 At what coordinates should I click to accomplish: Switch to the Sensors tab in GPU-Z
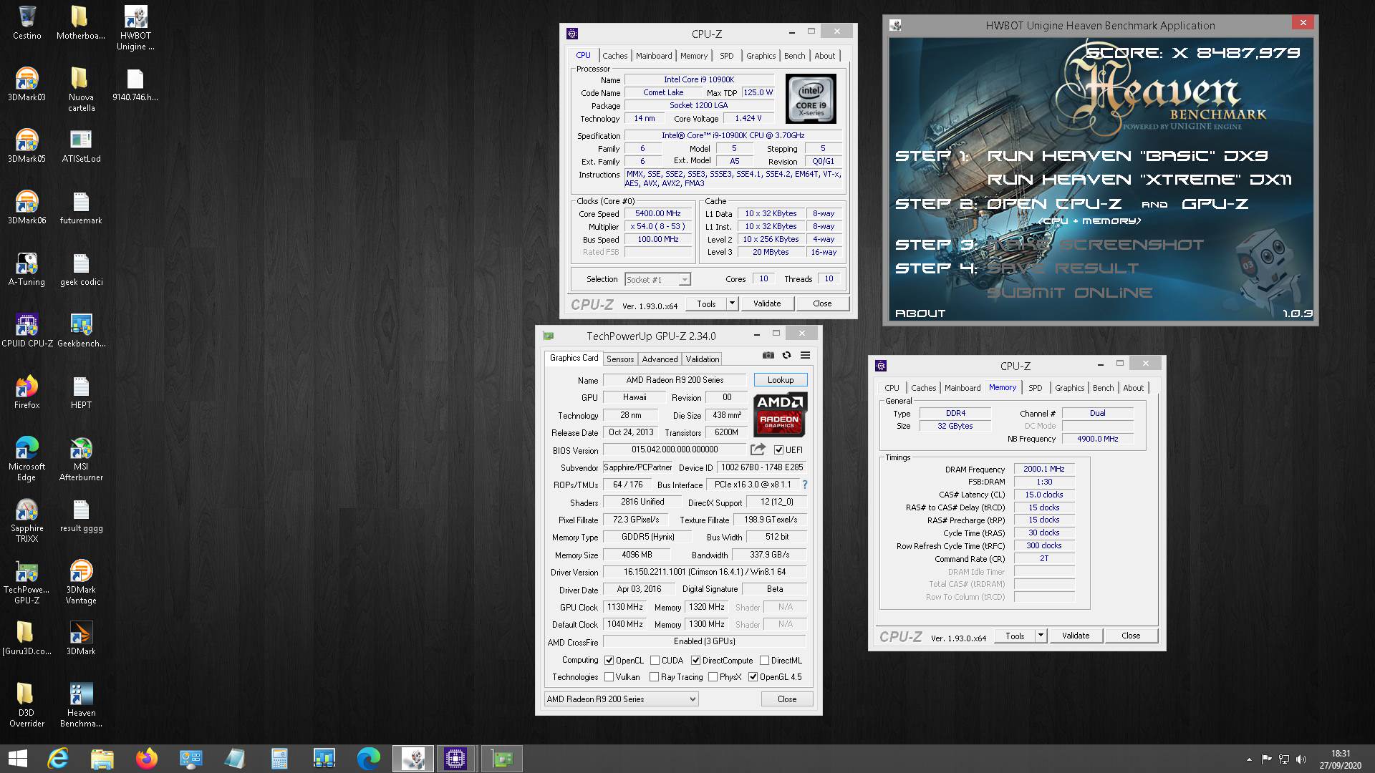tap(620, 359)
